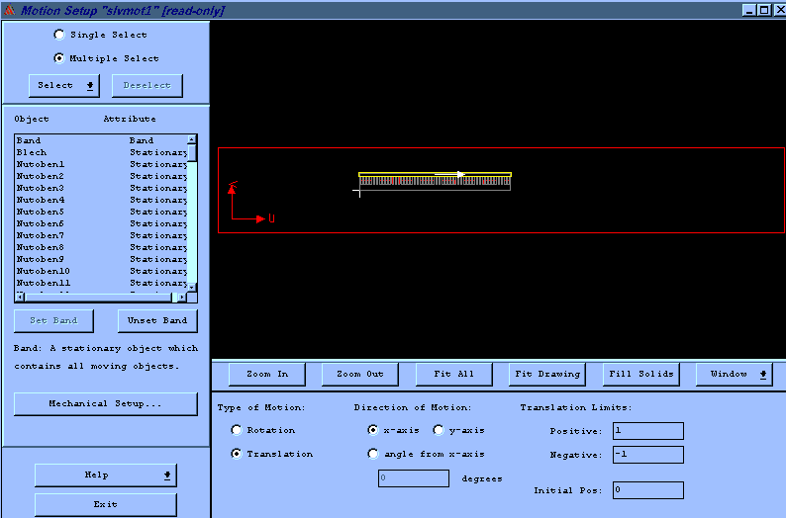Select the Nutoben8 object row
786x518 pixels.
pyautogui.click(x=101, y=247)
